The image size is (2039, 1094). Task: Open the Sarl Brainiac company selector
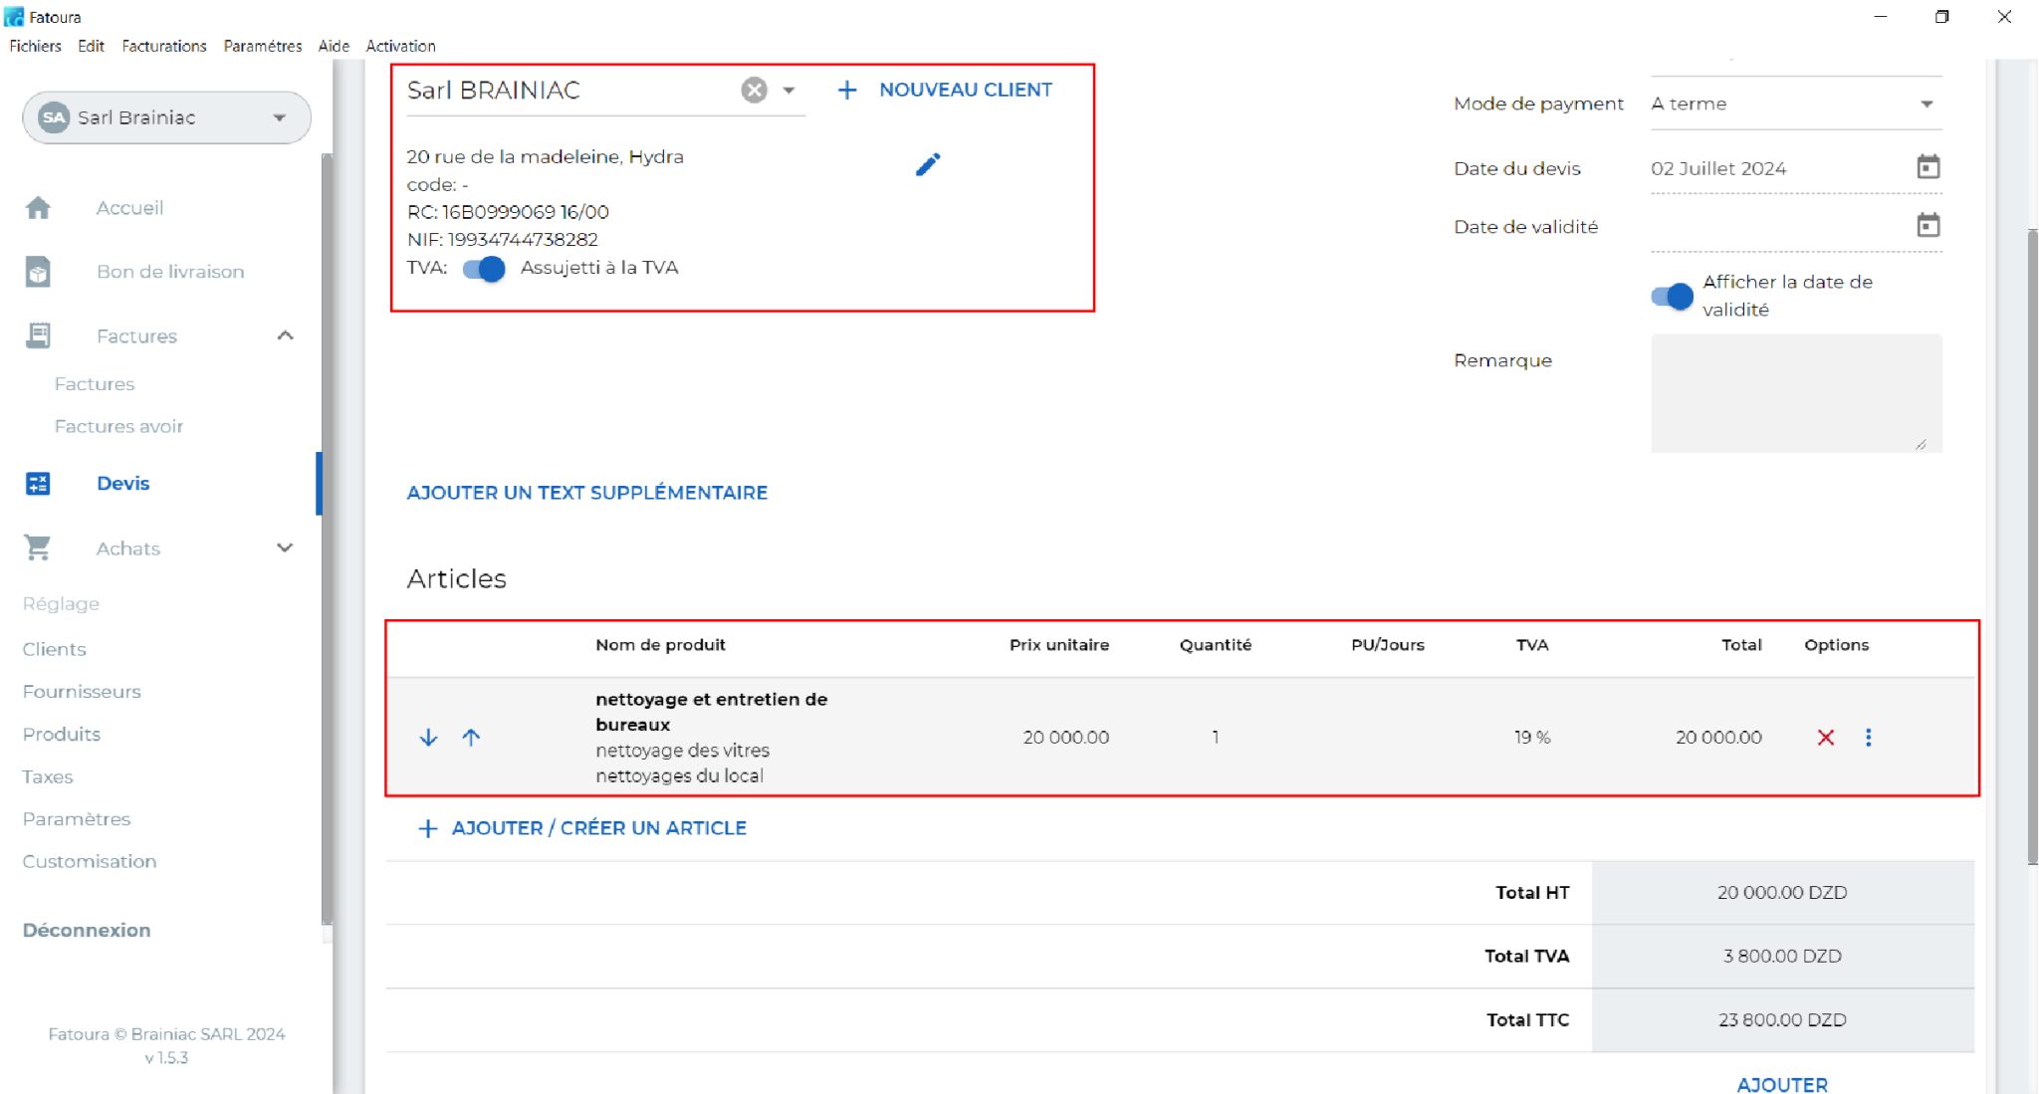pyautogui.click(x=166, y=117)
